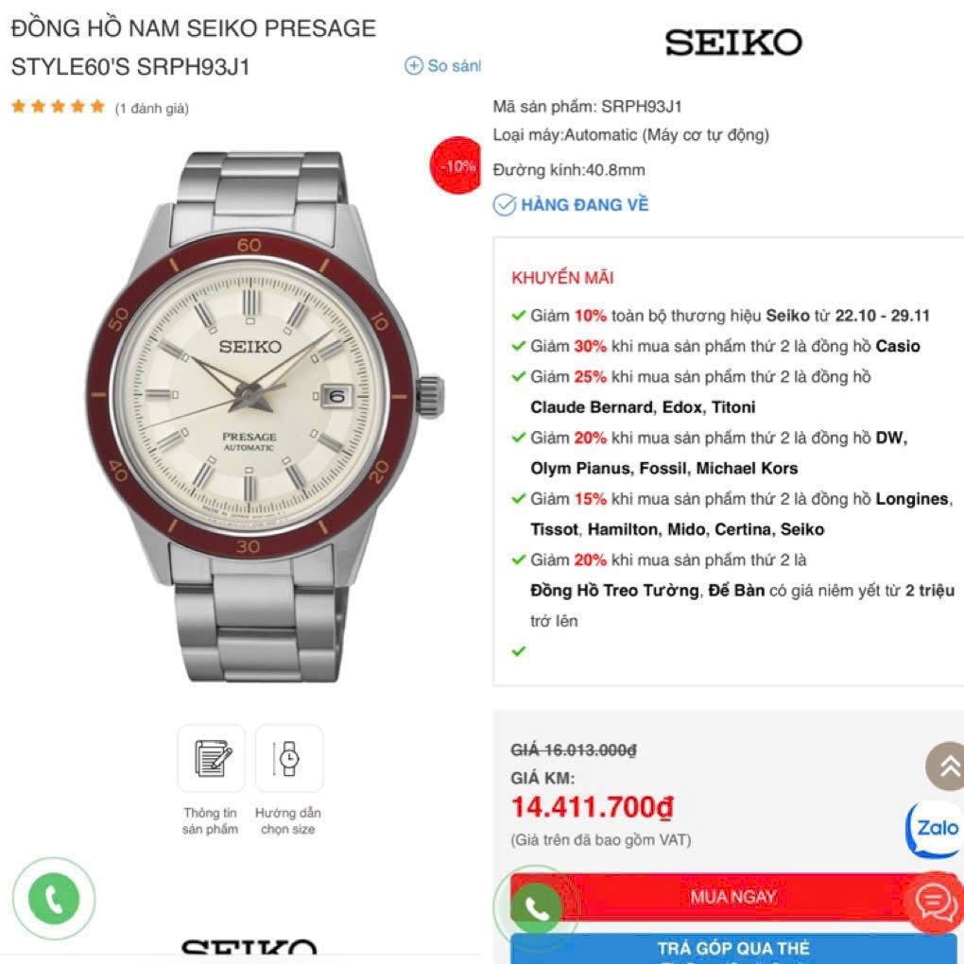The image size is (964, 964).
Task: Open the 'Hướng dẫn chọn size' watch icon
Action: coord(289,758)
